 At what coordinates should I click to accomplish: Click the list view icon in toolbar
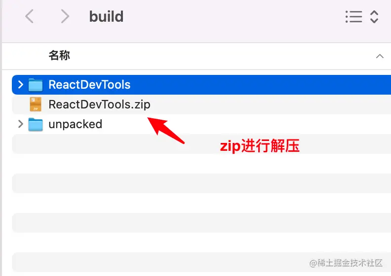coord(353,17)
